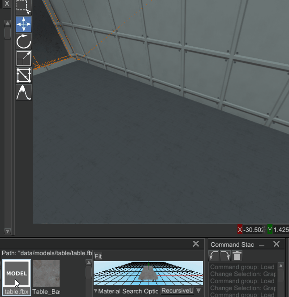The image size is (289, 297).
Task: Clear the command stack with trash icon
Action: tap(237, 256)
